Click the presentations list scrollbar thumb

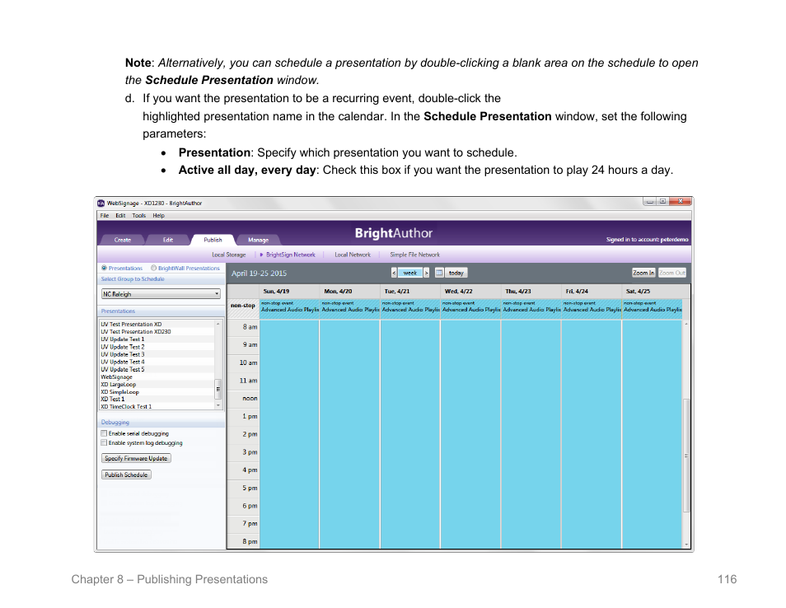pos(218,389)
